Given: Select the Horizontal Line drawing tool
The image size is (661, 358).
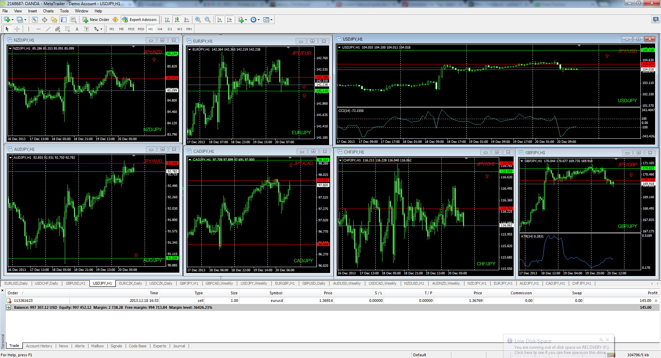Looking at the screenshot, I should tap(38, 29).
